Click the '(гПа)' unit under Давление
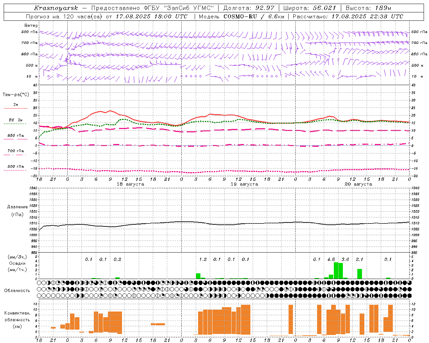The height and width of the screenshot is (343, 429). click(17, 215)
